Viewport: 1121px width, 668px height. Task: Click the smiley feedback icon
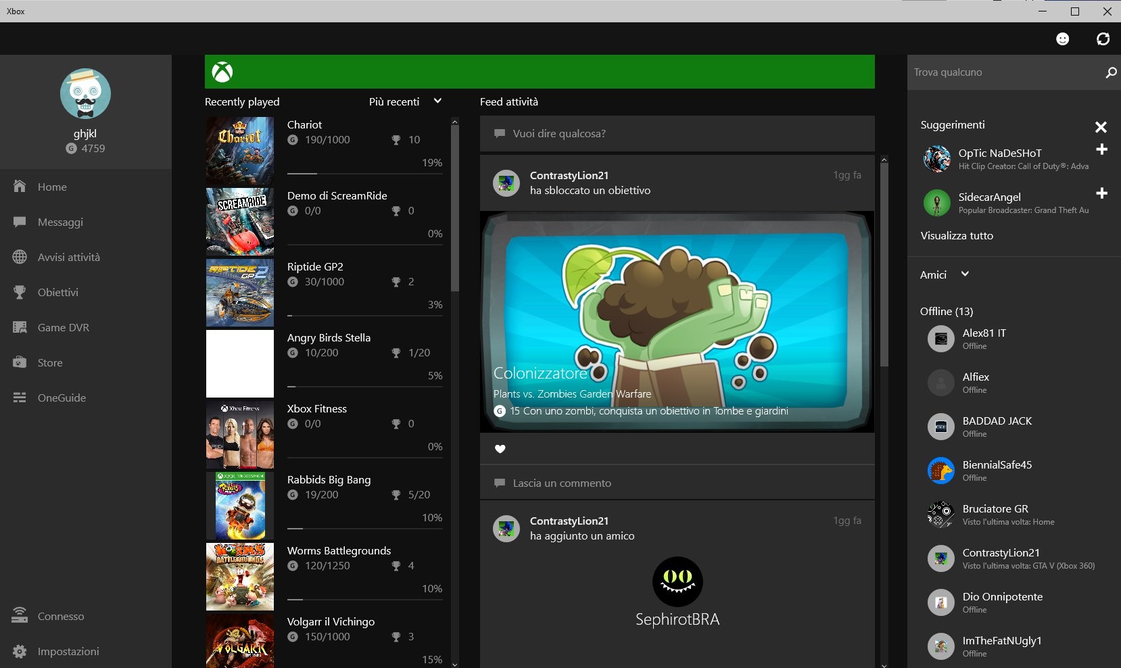1062,39
